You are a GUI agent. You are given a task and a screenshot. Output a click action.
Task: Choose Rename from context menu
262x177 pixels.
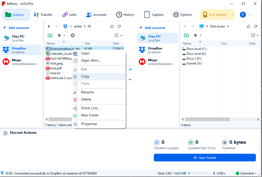[x=98, y=92]
